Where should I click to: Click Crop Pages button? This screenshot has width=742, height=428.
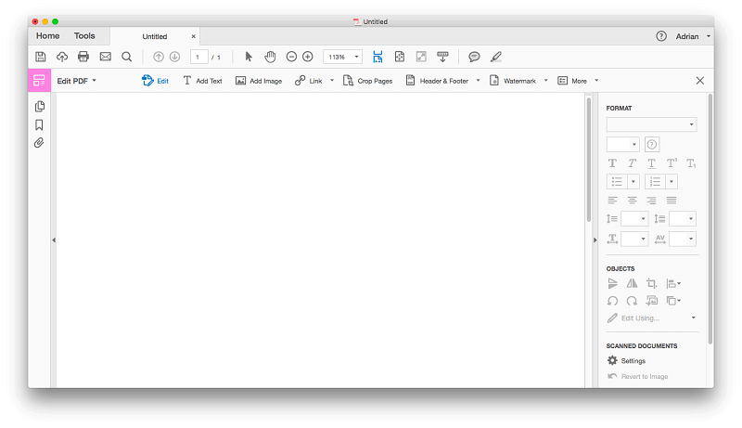[368, 81]
